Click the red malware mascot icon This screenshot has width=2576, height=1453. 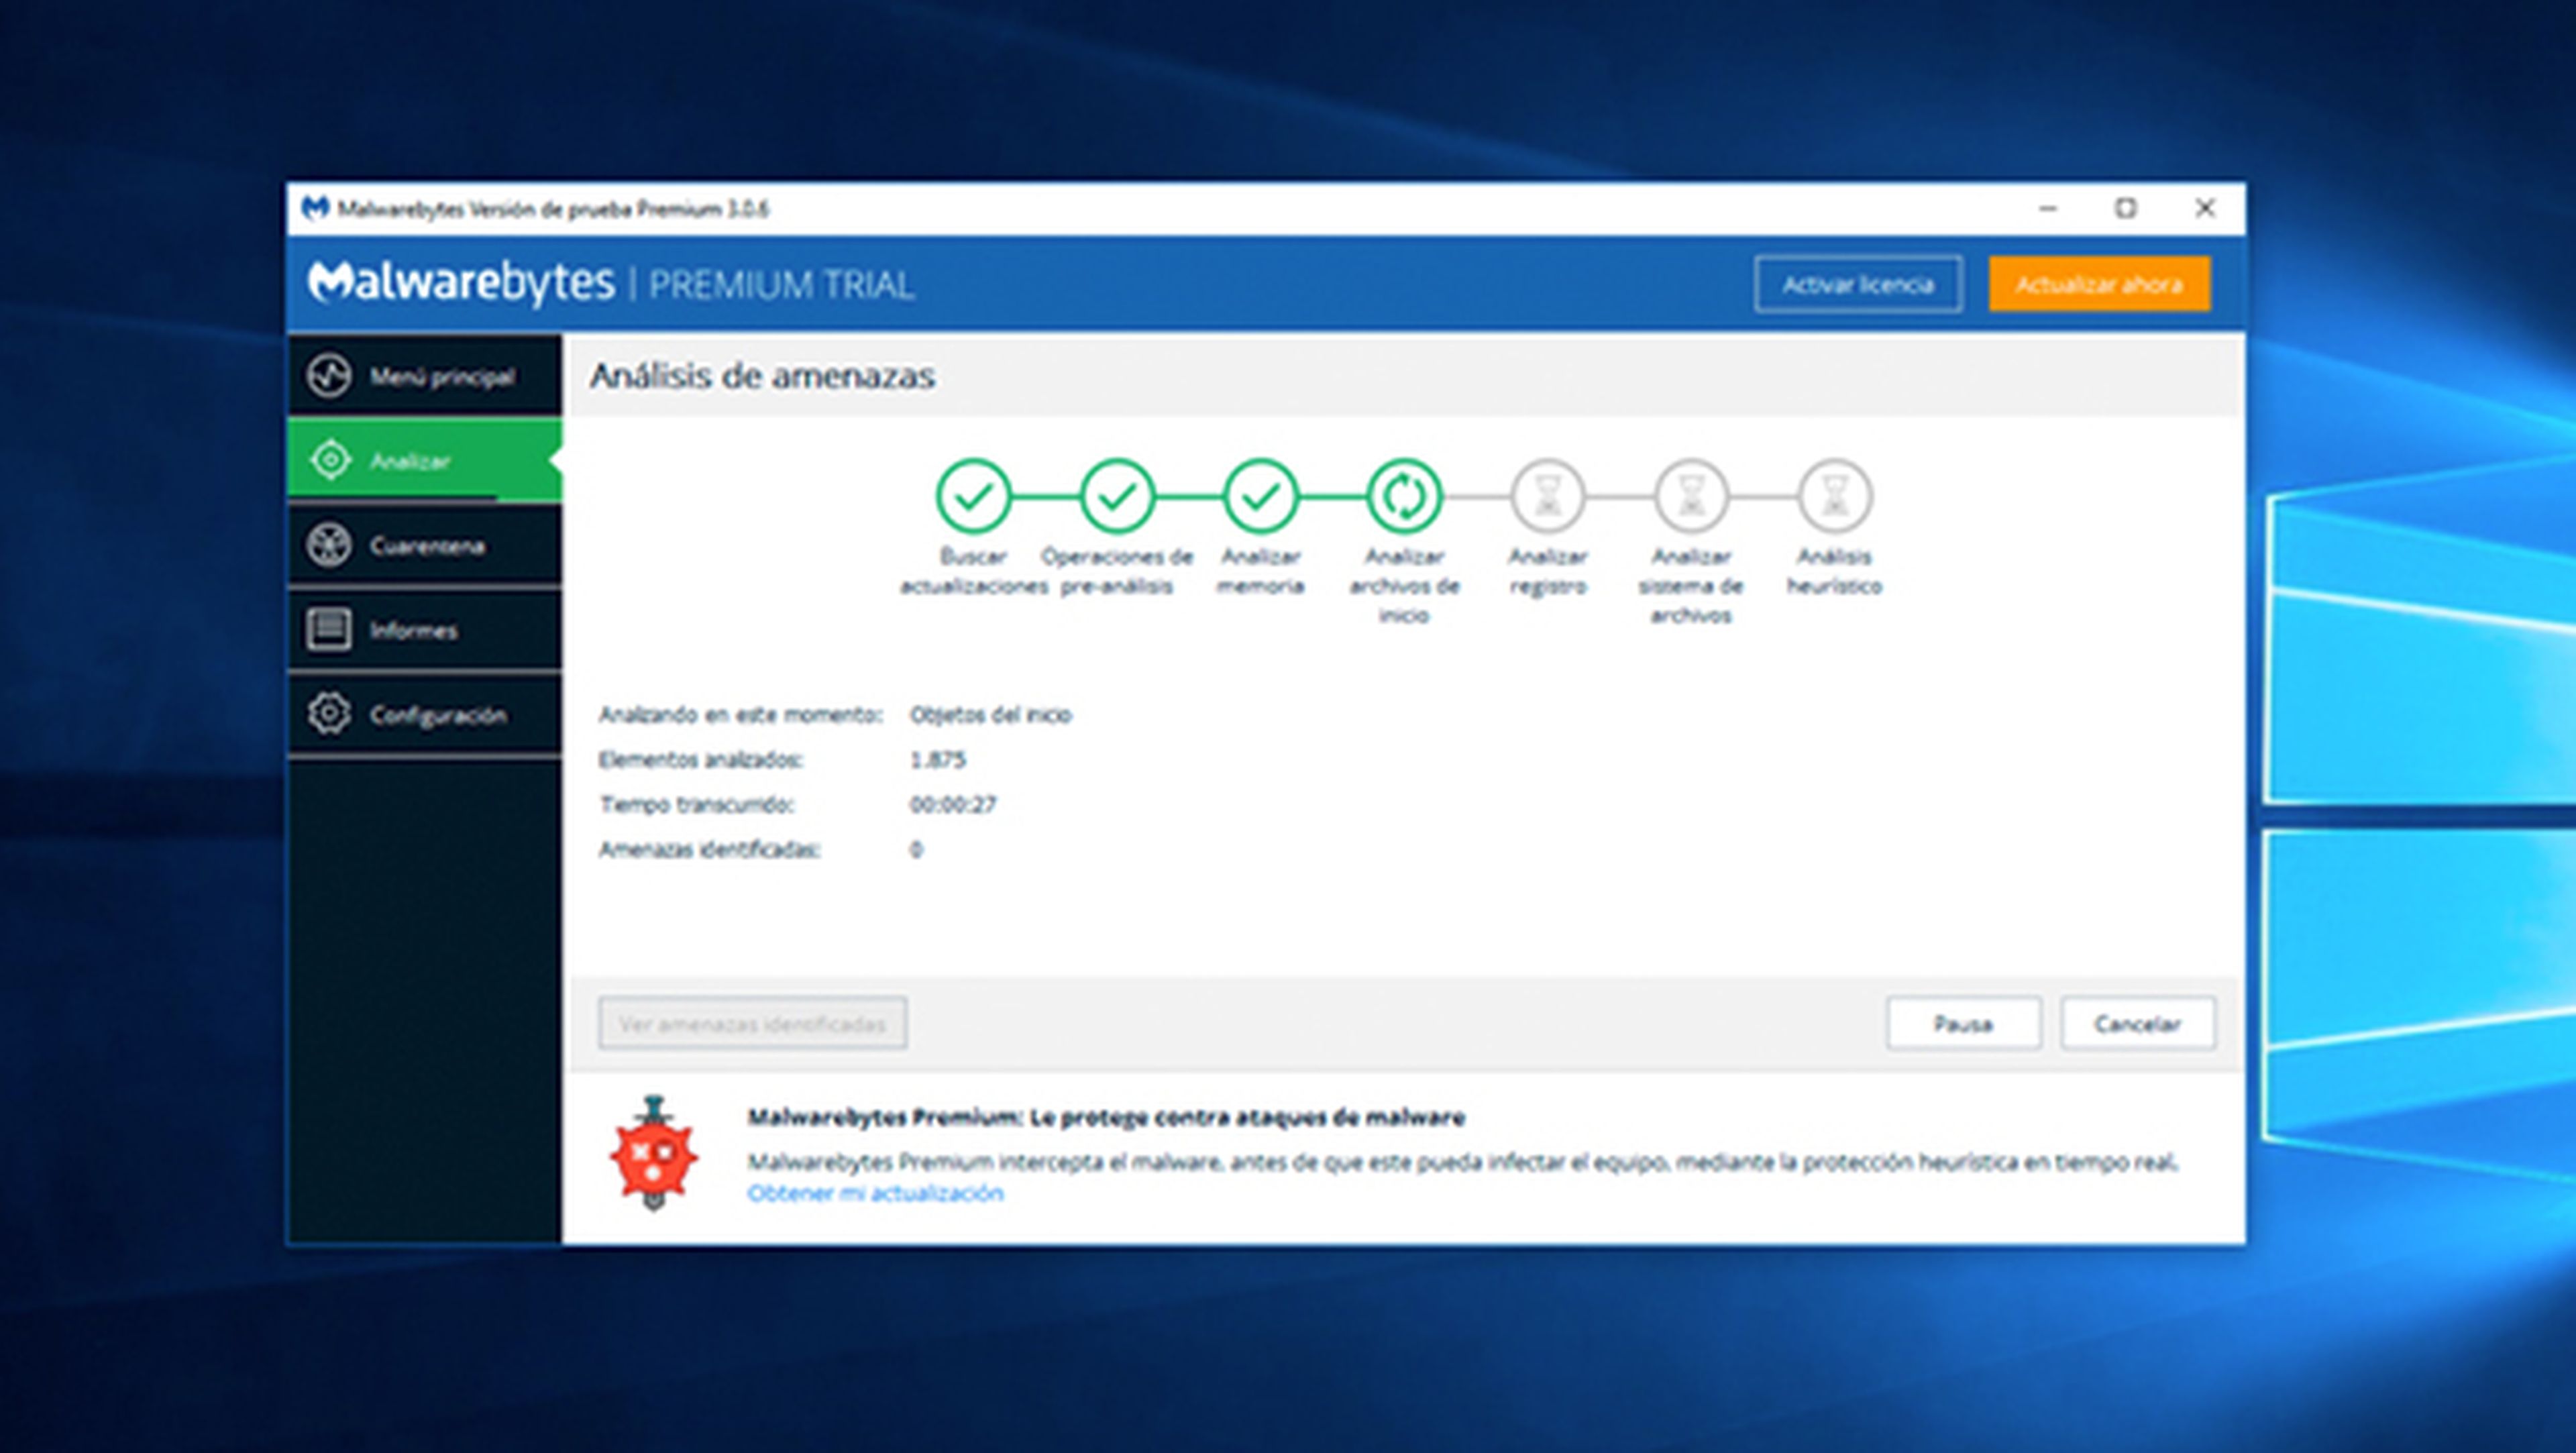654,1153
